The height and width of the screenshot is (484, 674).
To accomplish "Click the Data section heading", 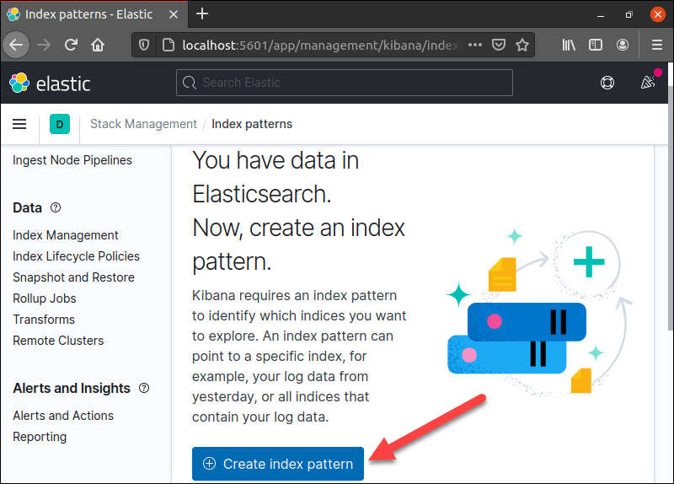I will (x=28, y=207).
